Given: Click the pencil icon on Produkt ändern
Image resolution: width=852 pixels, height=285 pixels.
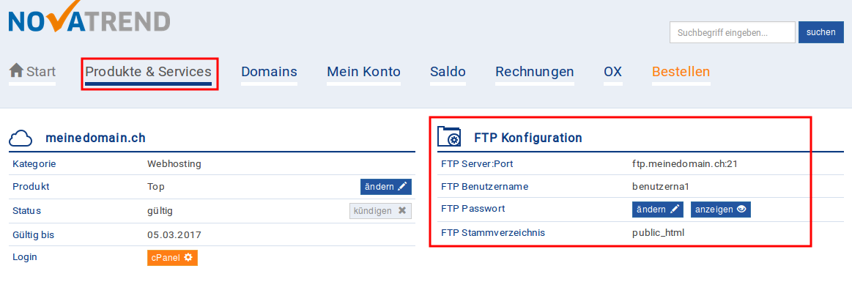Looking at the screenshot, I should coord(402,187).
